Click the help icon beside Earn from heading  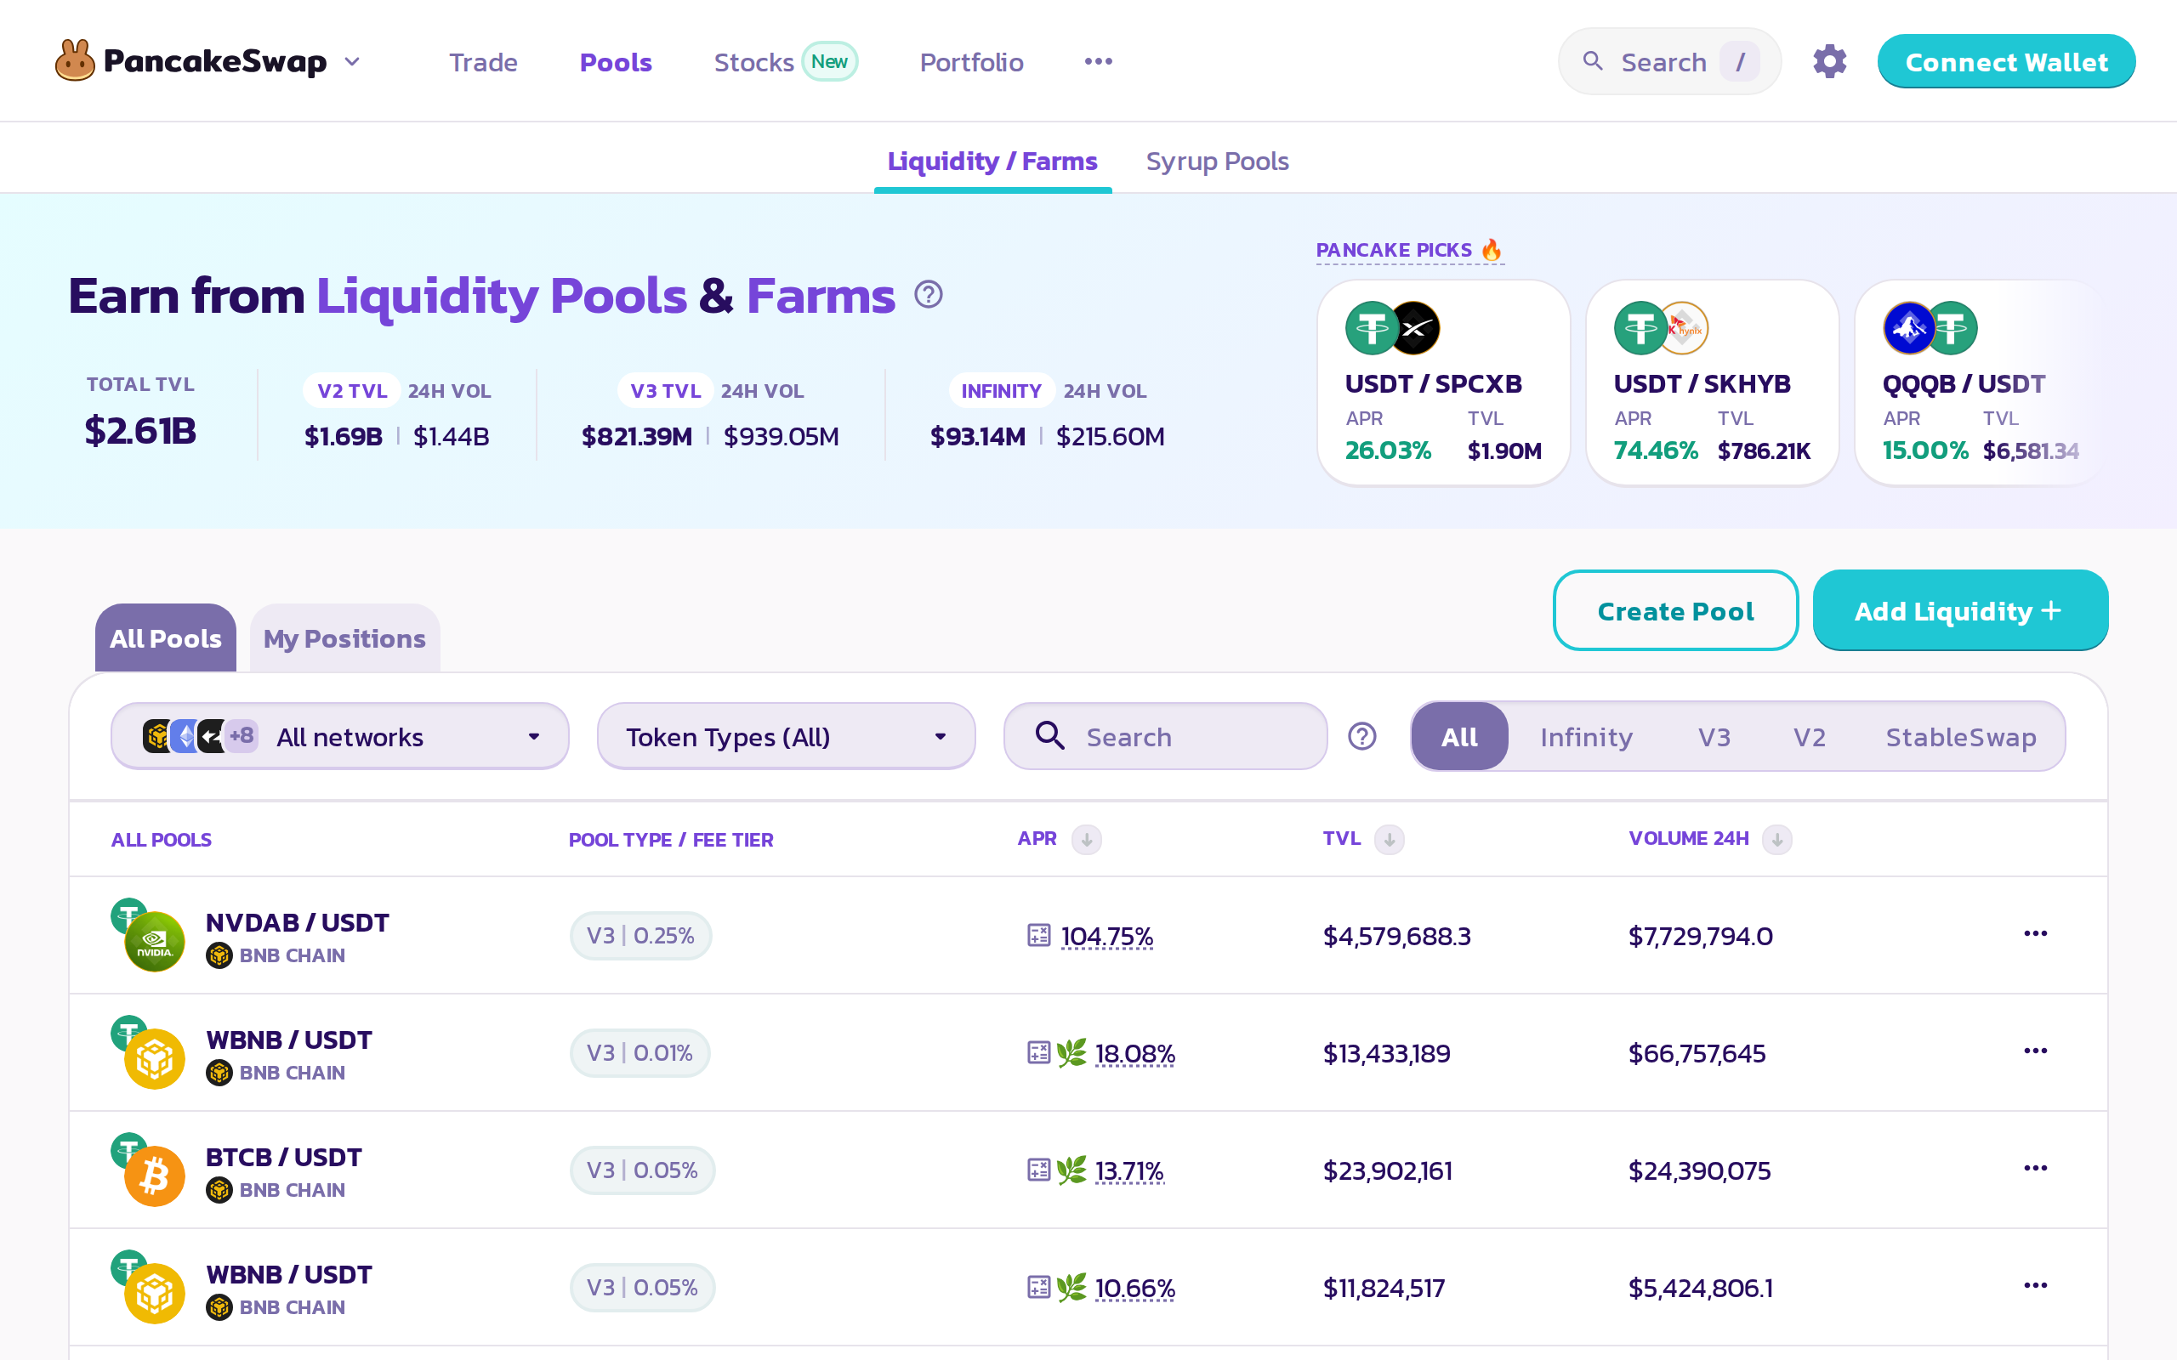(929, 295)
